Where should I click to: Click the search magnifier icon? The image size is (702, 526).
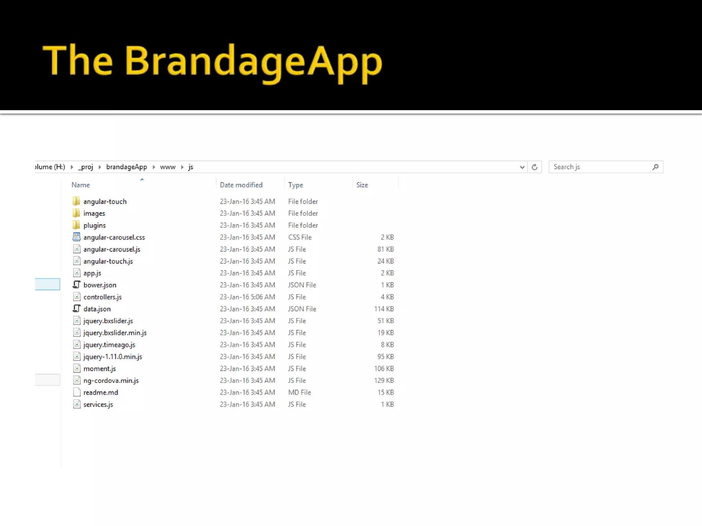655,167
